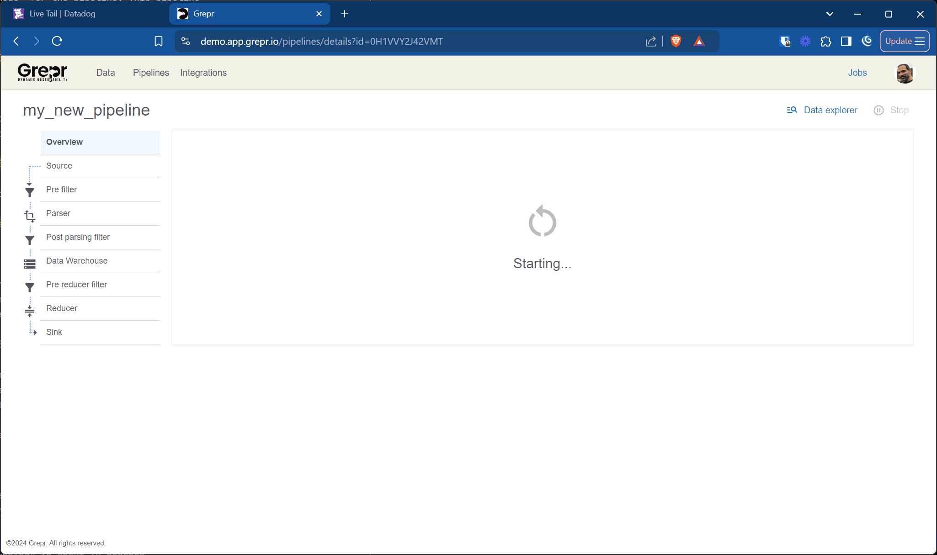Click the address bar URL

tap(322, 41)
